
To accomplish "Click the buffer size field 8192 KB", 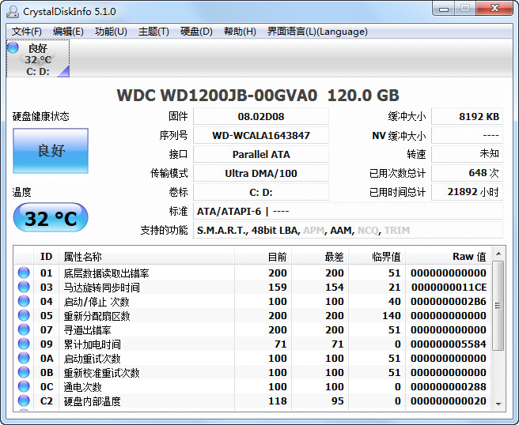I will [x=467, y=117].
